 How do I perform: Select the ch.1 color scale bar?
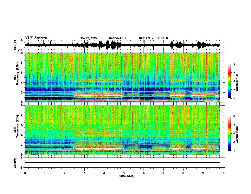[229, 81]
